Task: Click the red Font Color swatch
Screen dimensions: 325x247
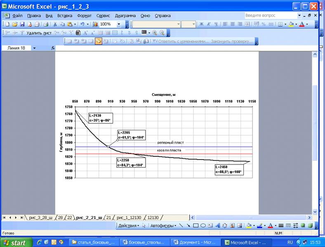Action: (x=302, y=24)
